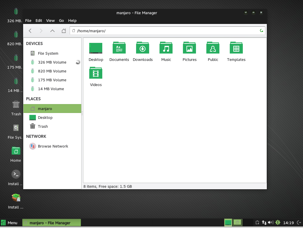The height and width of the screenshot is (228, 303).
Task: Reload the current folder
Action: pyautogui.click(x=261, y=31)
